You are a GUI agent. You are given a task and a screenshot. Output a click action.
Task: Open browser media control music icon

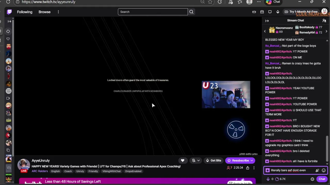[230, 2]
